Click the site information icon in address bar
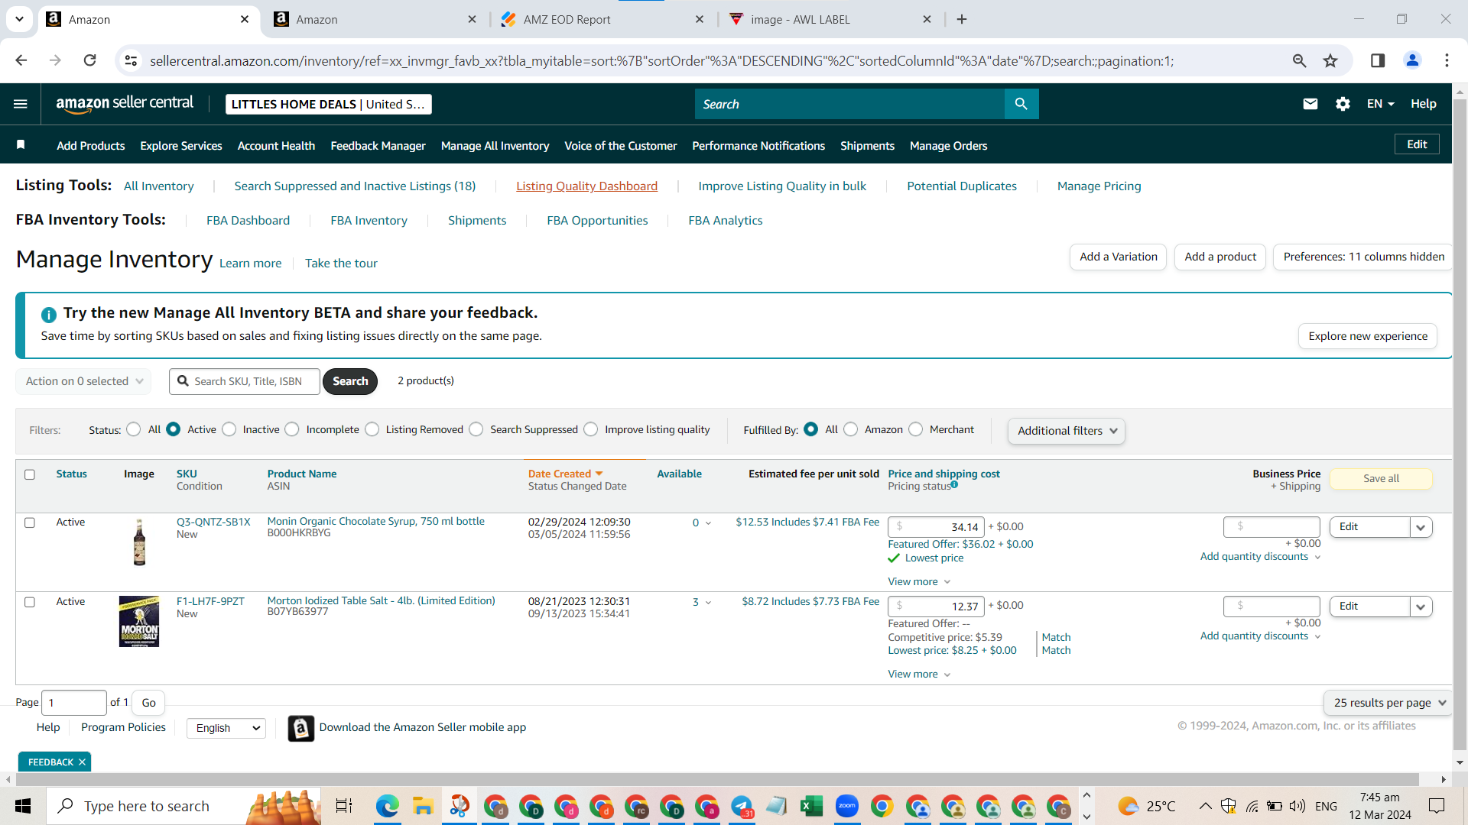 point(131,60)
